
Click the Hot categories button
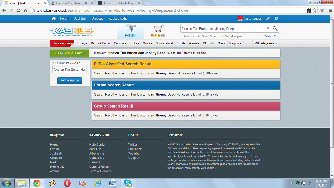point(62,43)
